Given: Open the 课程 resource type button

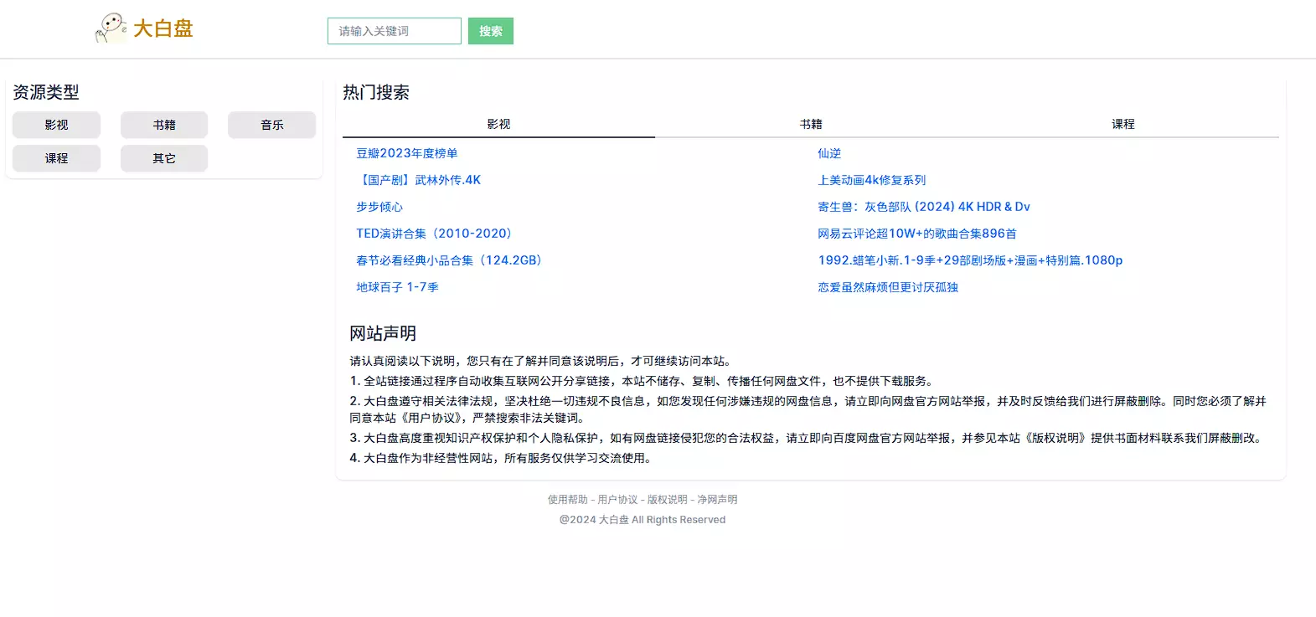Looking at the screenshot, I should [x=56, y=158].
